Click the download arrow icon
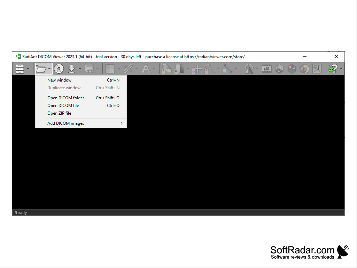357x268 pixels. tap(71, 69)
